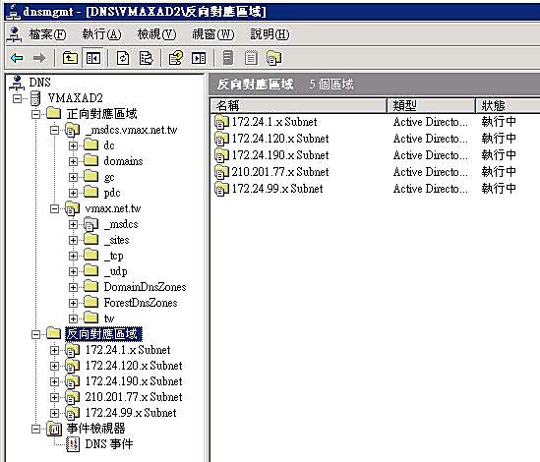Sort list by 類型 column header
Image resolution: width=540 pixels, height=462 pixels.
431,106
